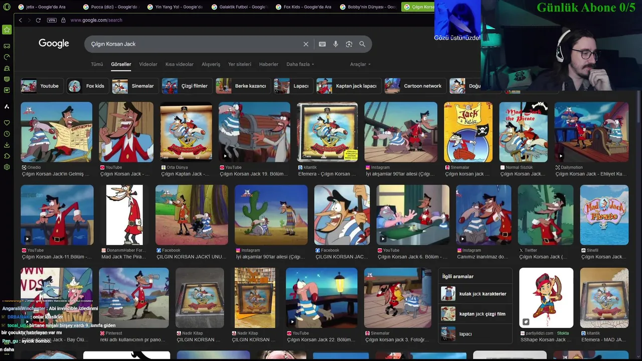Open the on-screen keyboard input tool
The width and height of the screenshot is (642, 361).
[x=322, y=44]
